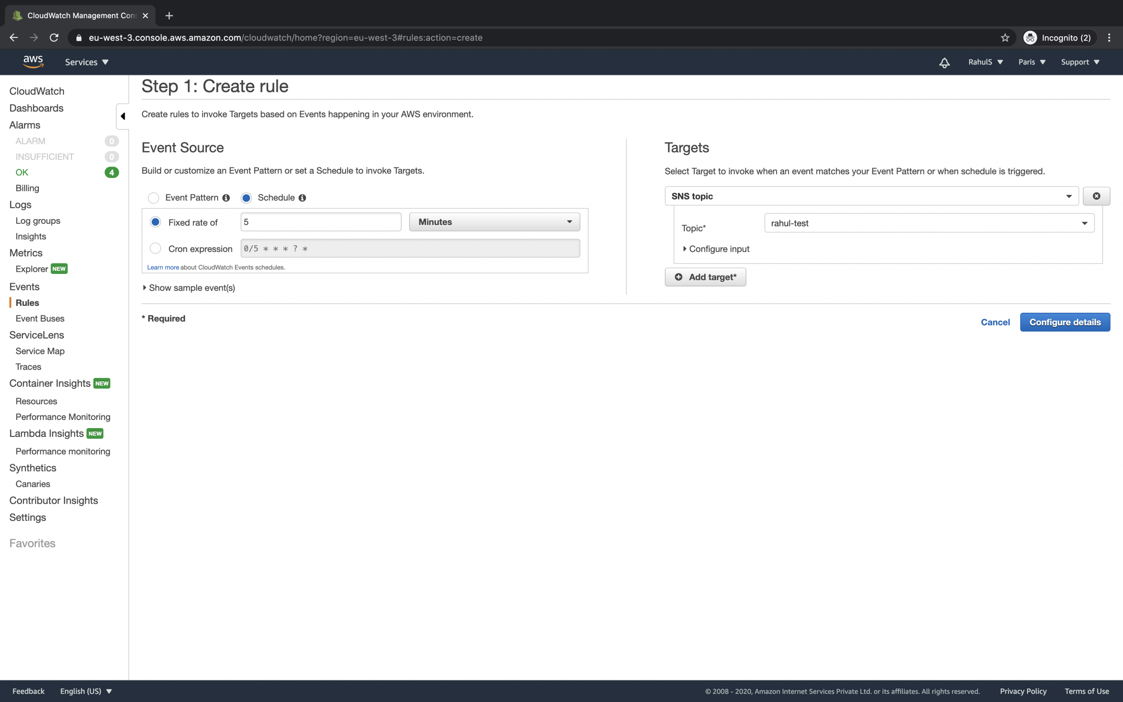Open the English (US) language selector
Viewport: 1123px width, 702px height.
coord(86,691)
